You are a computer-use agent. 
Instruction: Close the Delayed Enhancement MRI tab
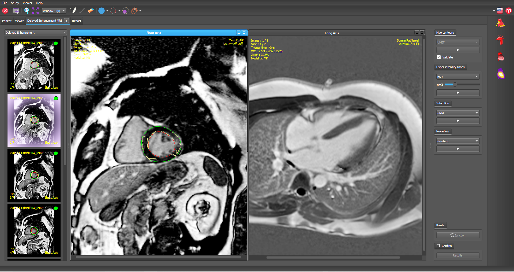66,21
